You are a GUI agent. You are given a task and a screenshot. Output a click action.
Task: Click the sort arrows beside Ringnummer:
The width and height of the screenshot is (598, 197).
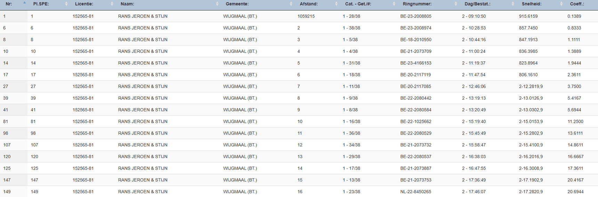point(456,4)
